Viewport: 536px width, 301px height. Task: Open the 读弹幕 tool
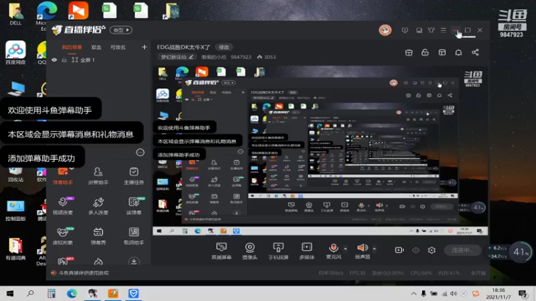click(133, 206)
